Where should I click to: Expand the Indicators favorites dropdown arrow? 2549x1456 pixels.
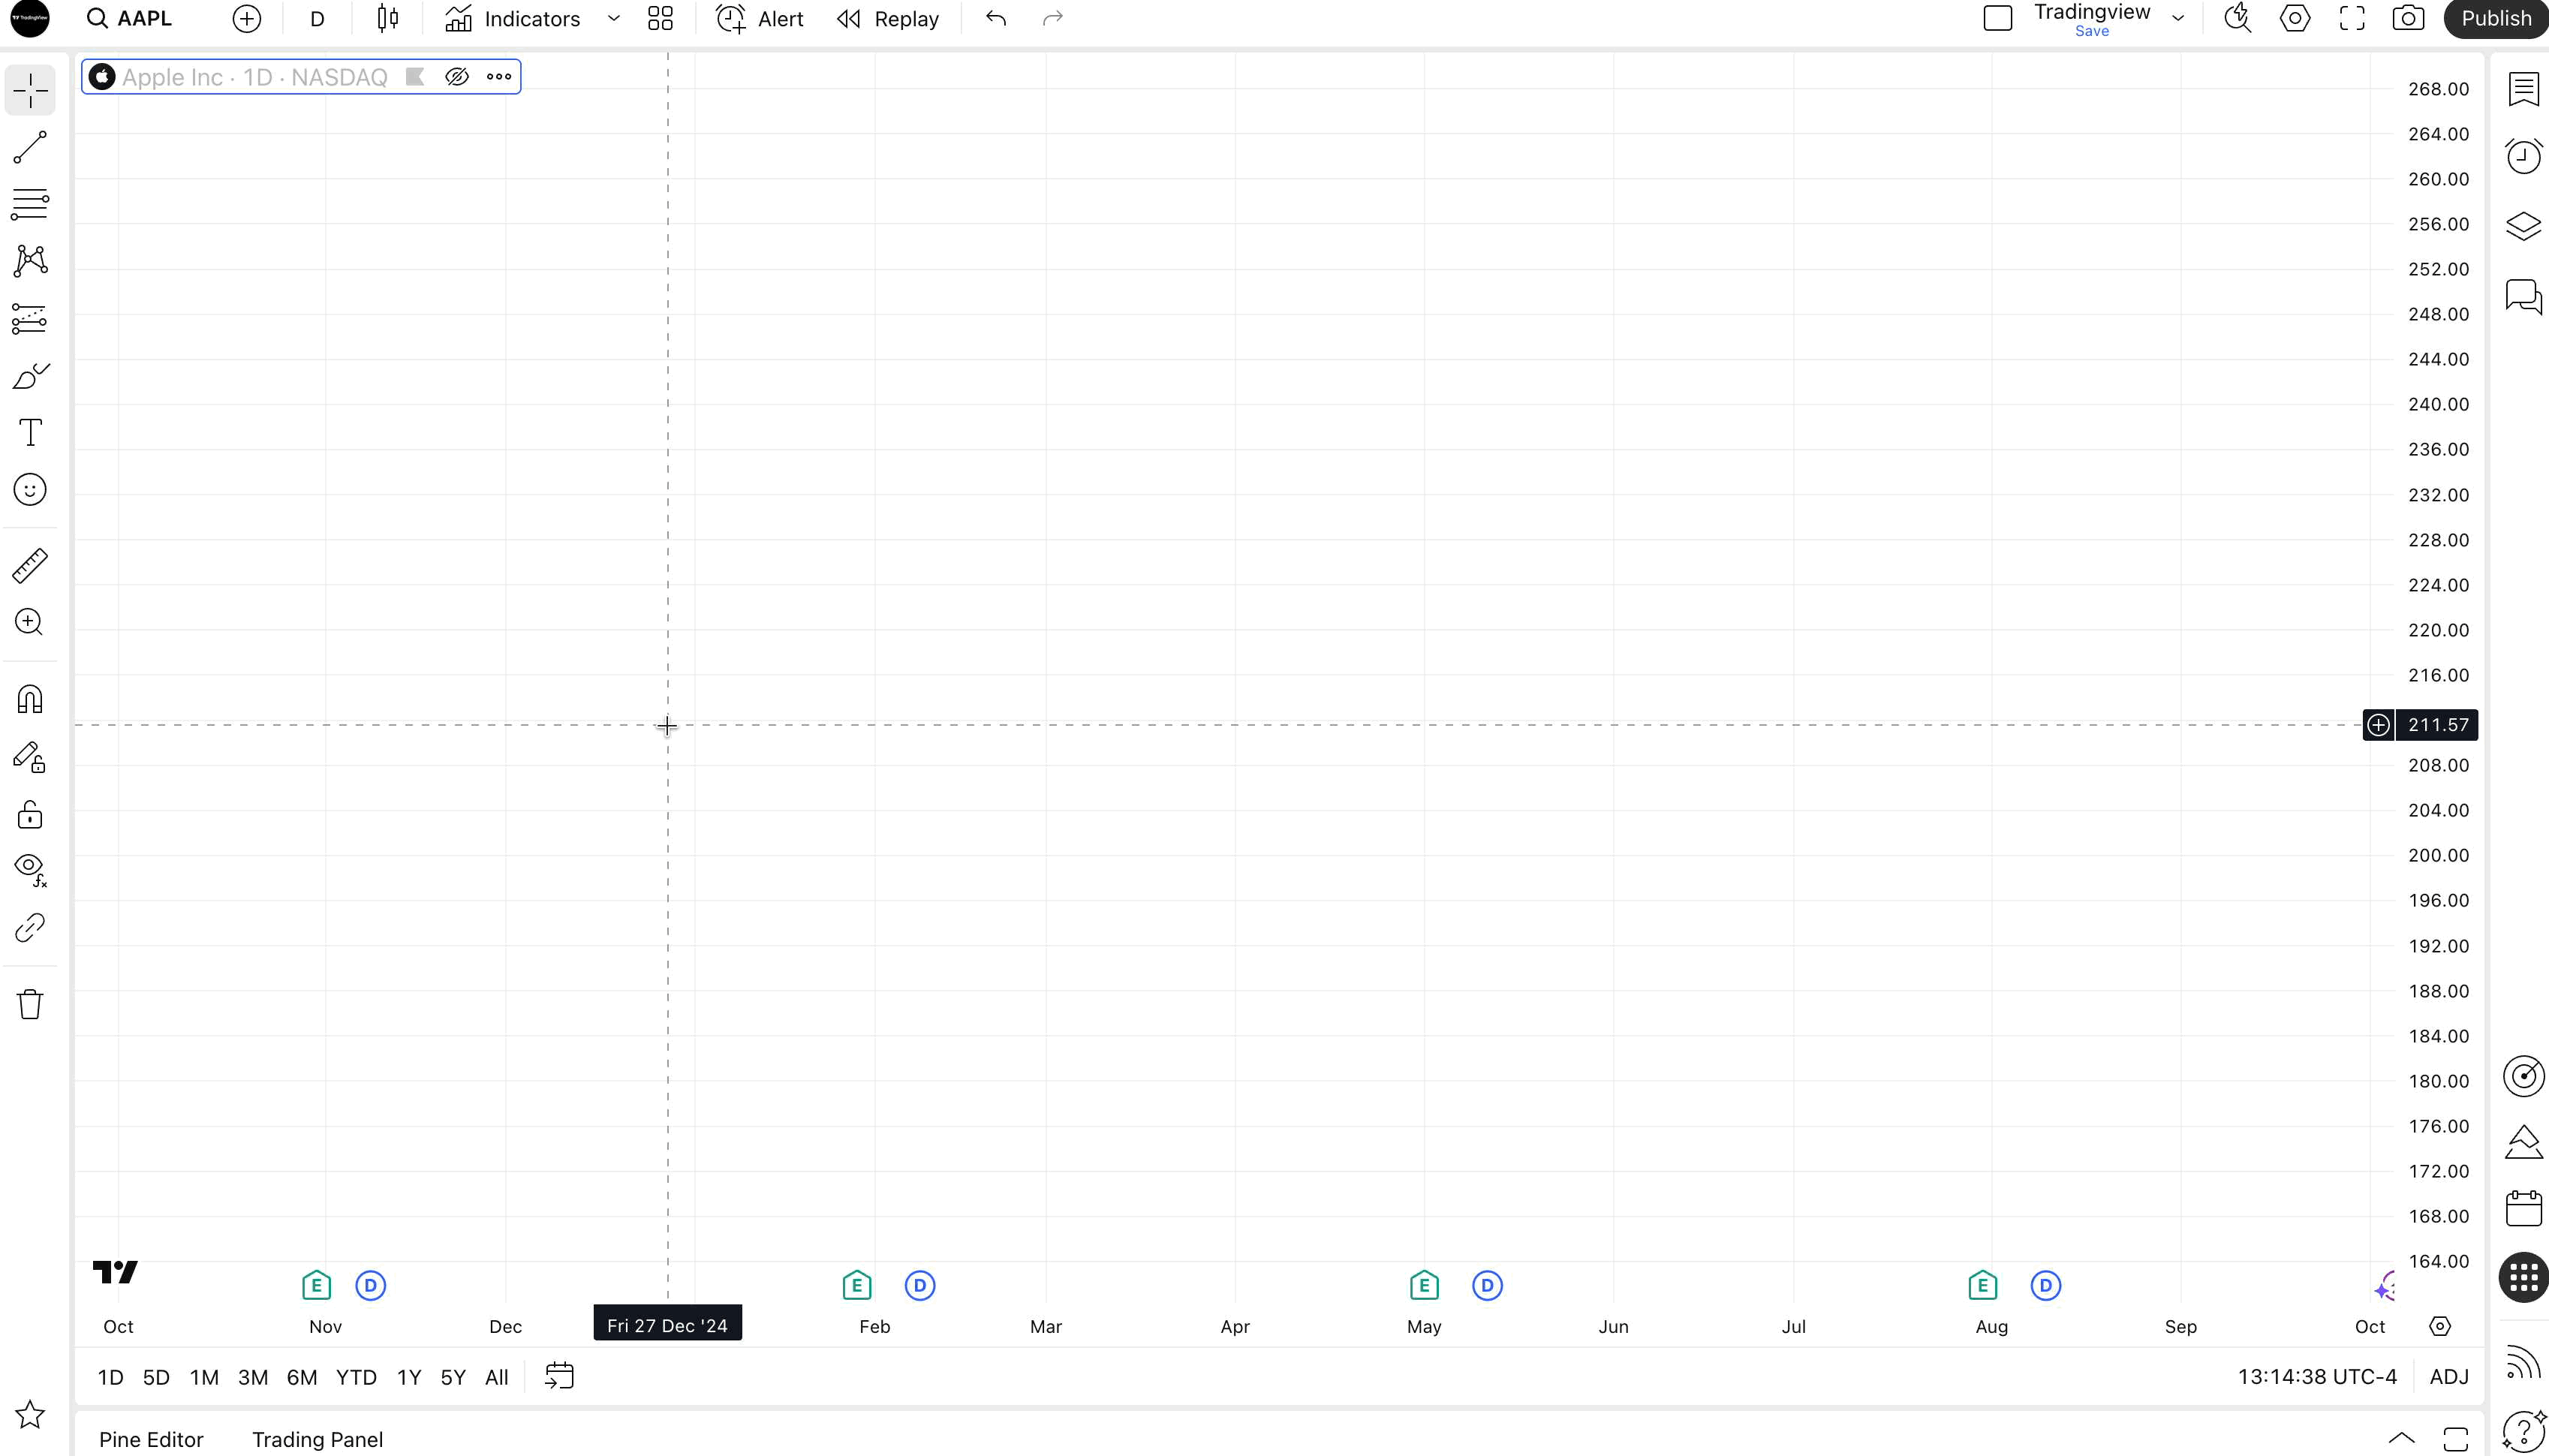click(x=614, y=18)
